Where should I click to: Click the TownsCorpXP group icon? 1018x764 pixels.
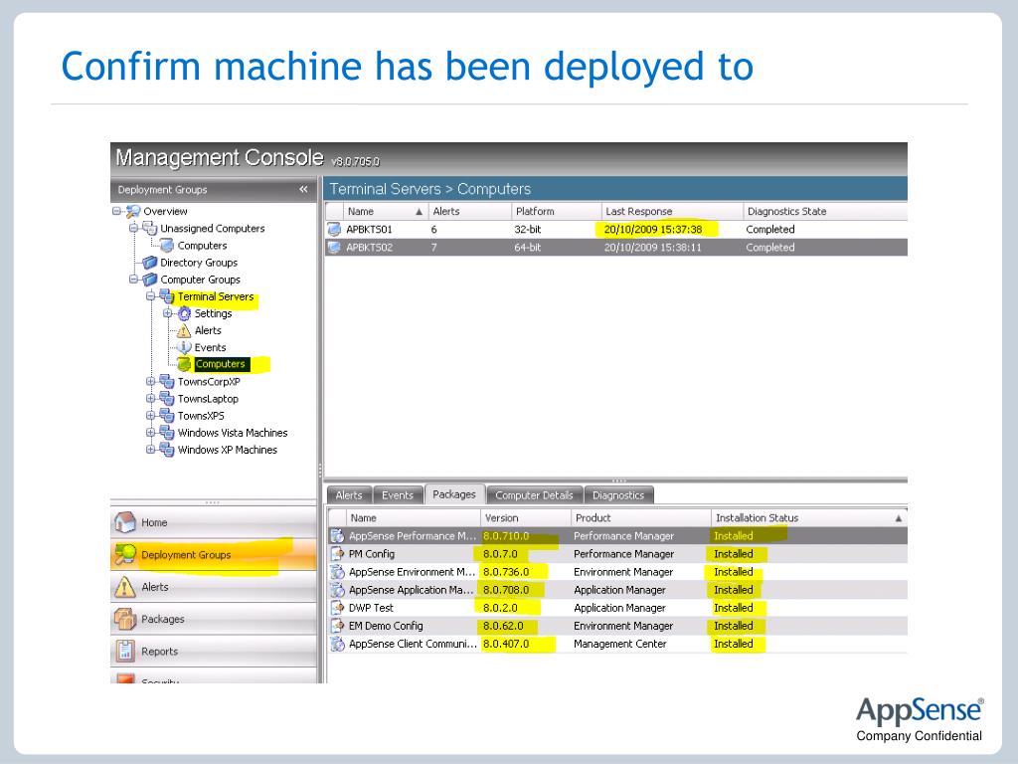pos(167,381)
